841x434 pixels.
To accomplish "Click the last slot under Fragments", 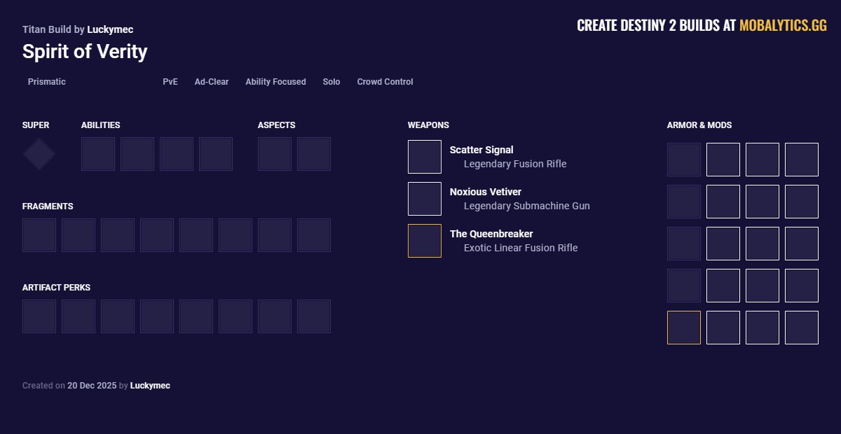I will (x=314, y=235).
